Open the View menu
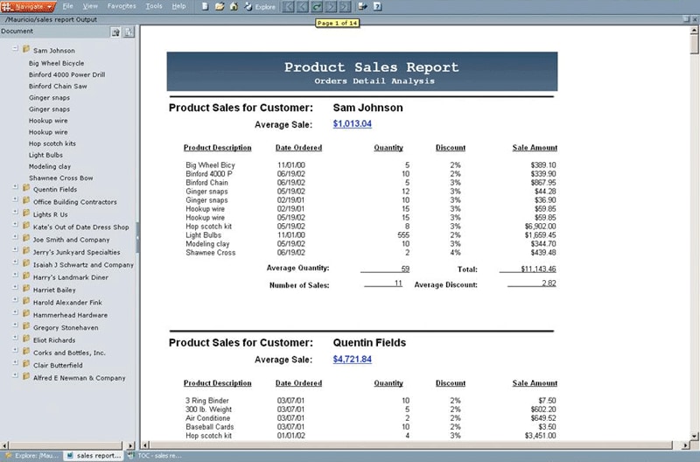This screenshot has height=462, width=700. coord(90,6)
